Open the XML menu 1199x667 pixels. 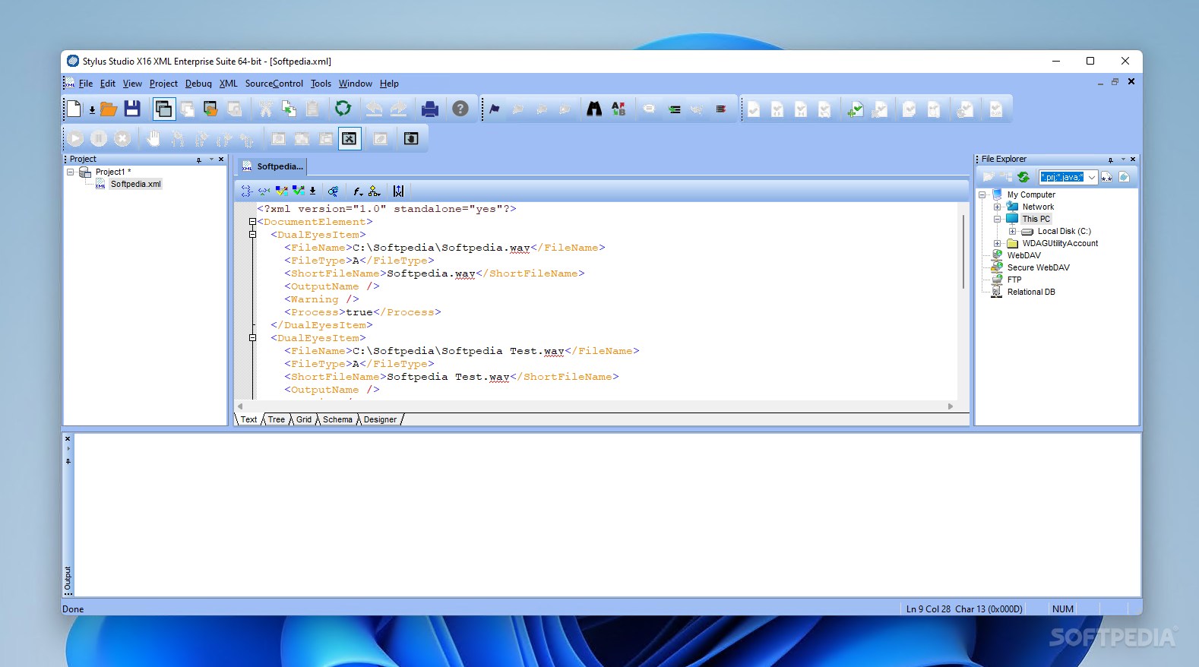click(229, 84)
